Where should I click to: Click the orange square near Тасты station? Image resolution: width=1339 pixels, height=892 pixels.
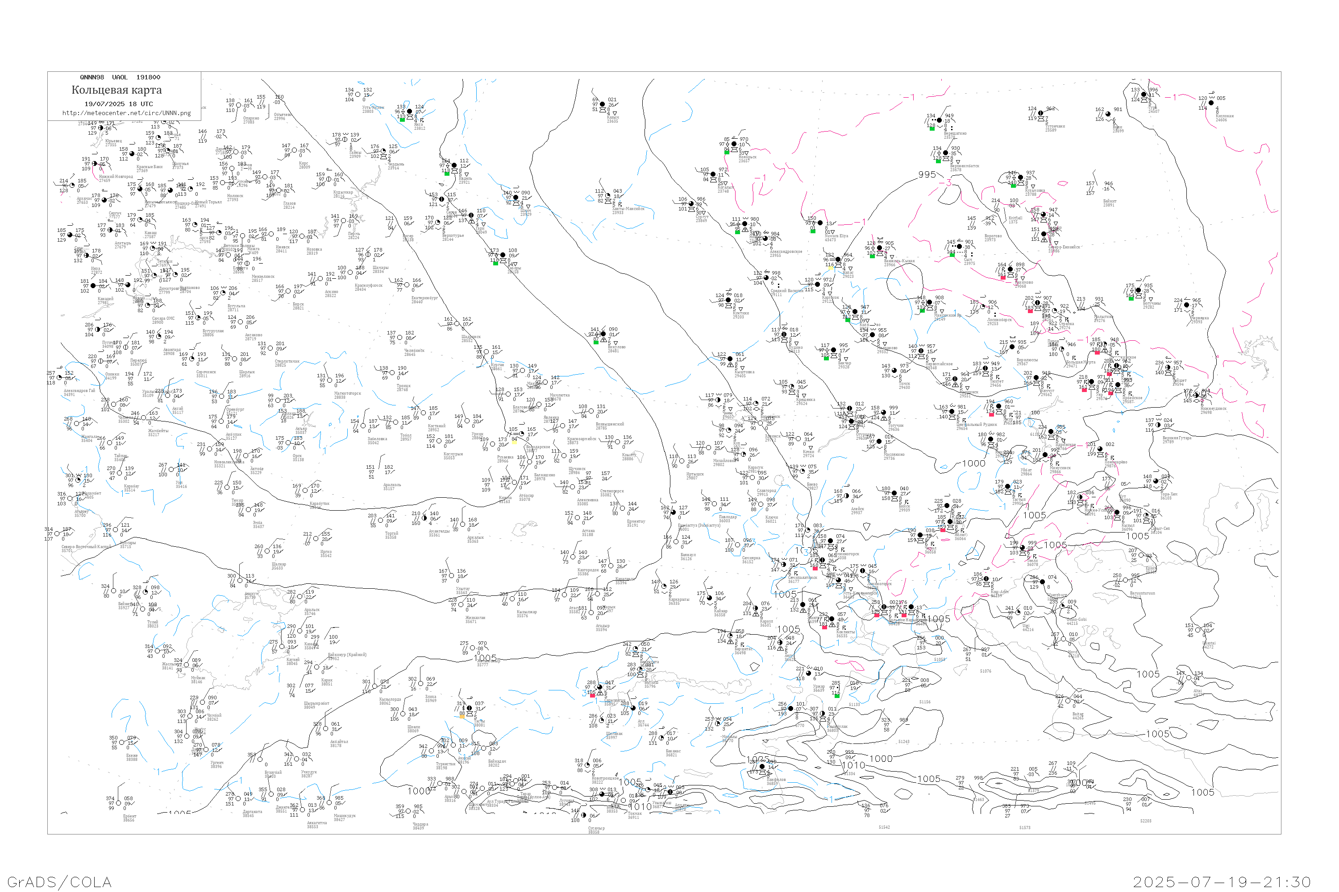pos(462,716)
